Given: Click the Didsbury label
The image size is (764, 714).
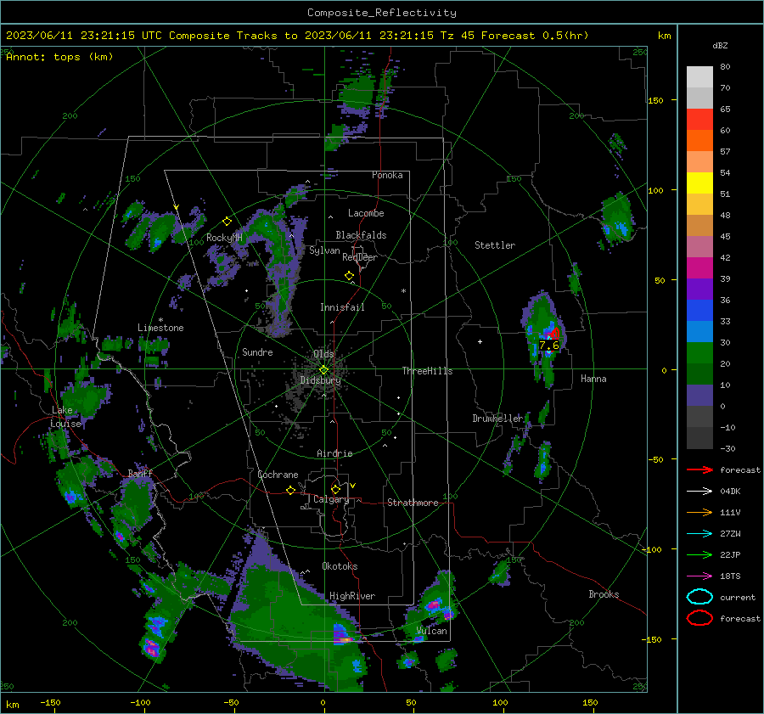Looking at the screenshot, I should click(320, 380).
